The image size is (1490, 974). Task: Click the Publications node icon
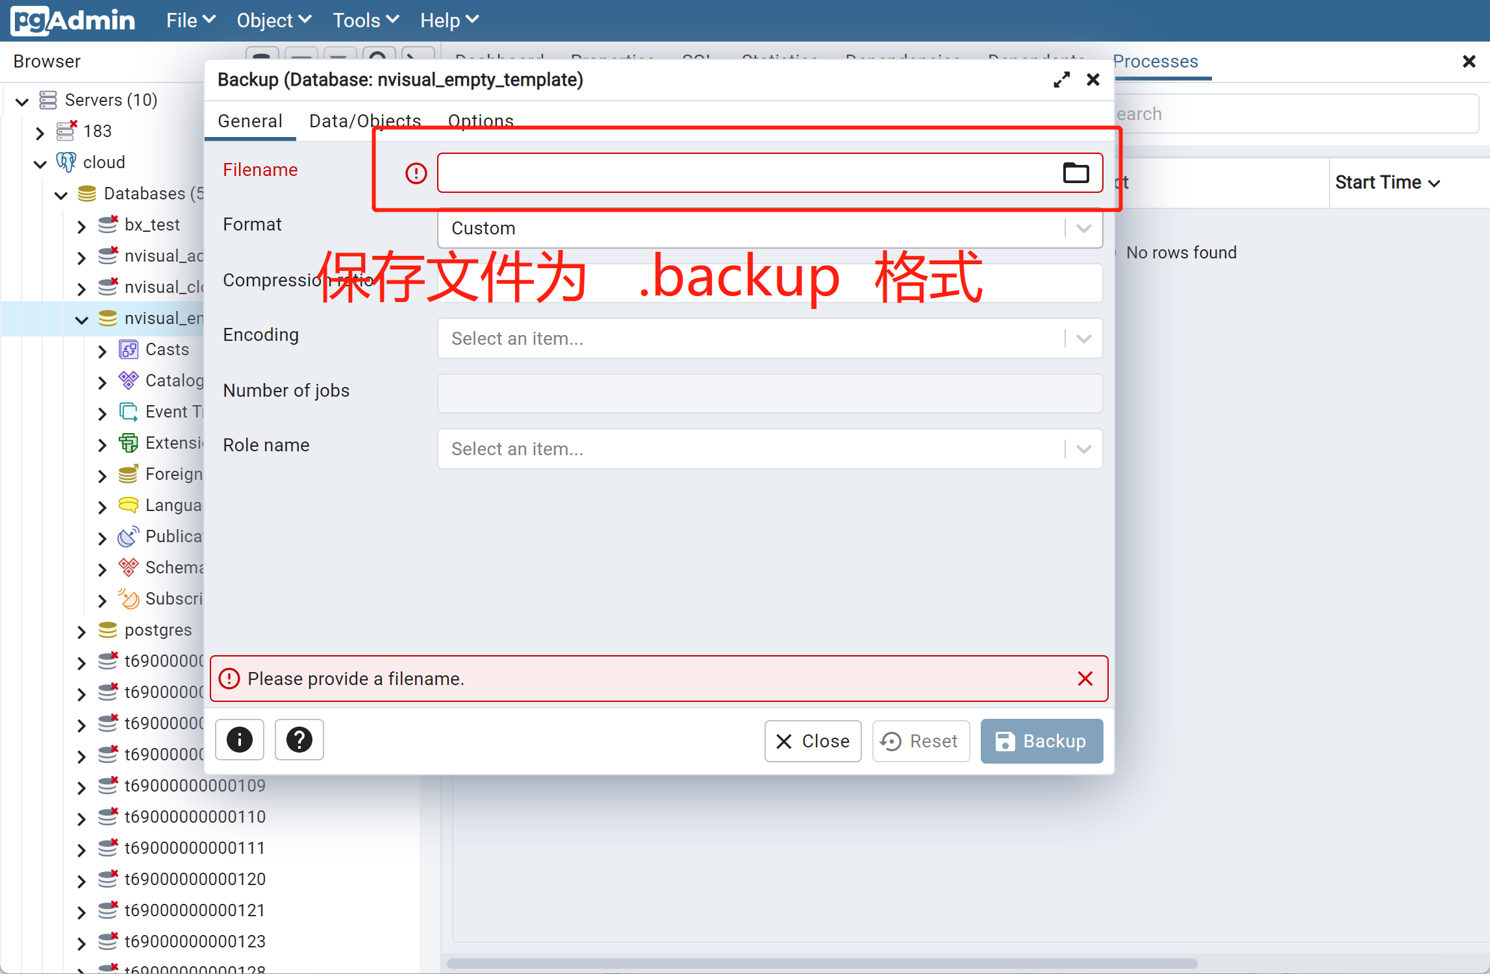coord(129,536)
